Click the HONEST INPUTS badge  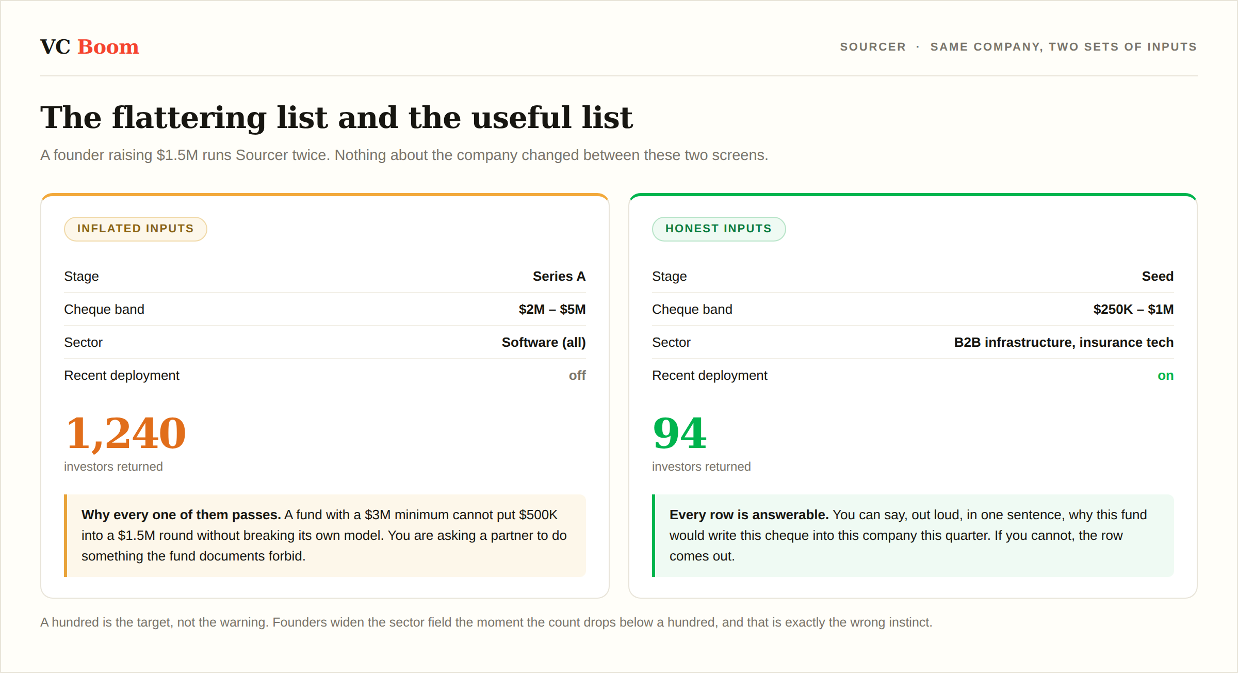pyautogui.click(x=719, y=229)
